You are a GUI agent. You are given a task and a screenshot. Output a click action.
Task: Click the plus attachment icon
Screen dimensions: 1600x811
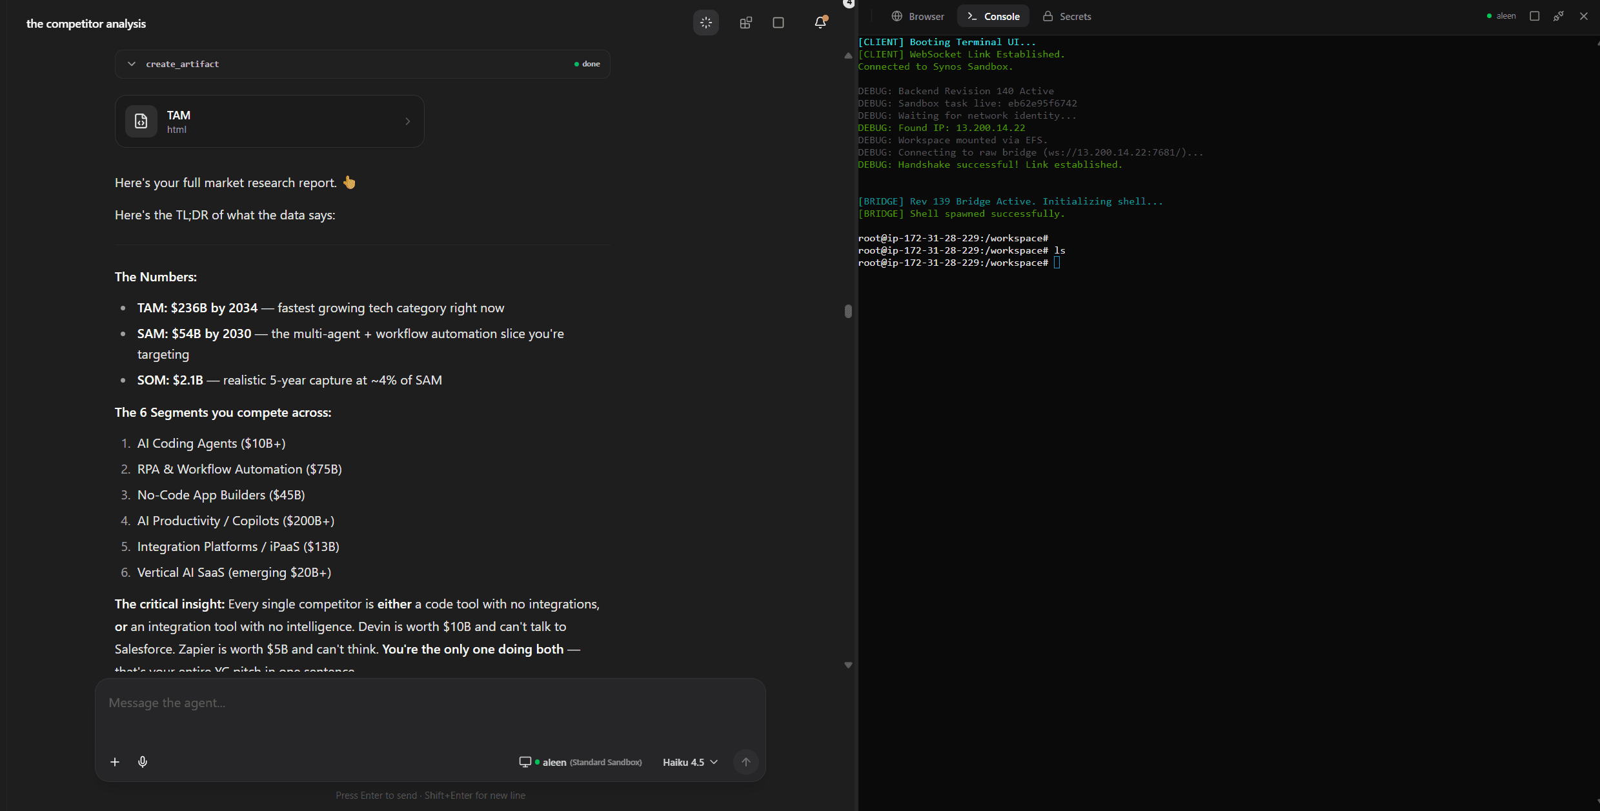(x=115, y=762)
